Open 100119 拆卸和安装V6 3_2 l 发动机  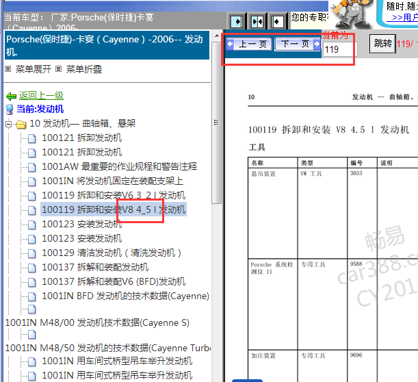[114, 195]
